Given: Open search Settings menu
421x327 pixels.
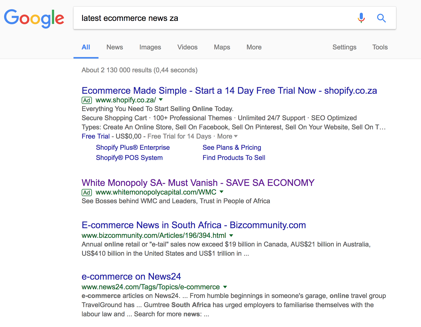Looking at the screenshot, I should click(x=344, y=47).
